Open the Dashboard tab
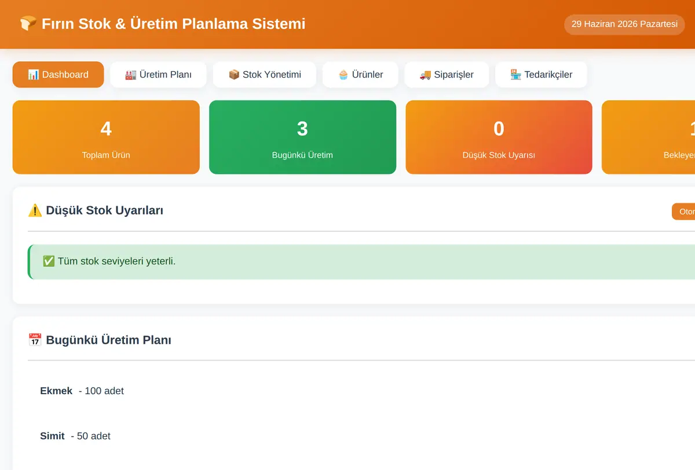Screen dimensions: 695x470 (x=58, y=75)
